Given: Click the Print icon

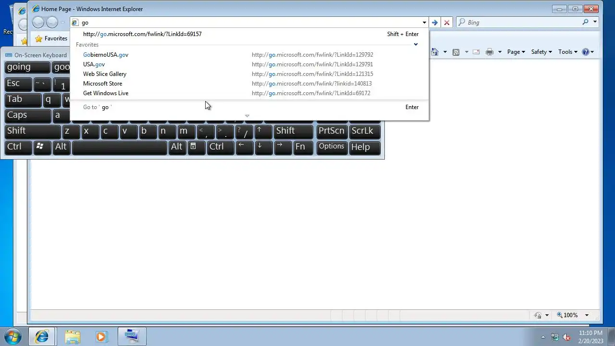Looking at the screenshot, I should click(490, 52).
